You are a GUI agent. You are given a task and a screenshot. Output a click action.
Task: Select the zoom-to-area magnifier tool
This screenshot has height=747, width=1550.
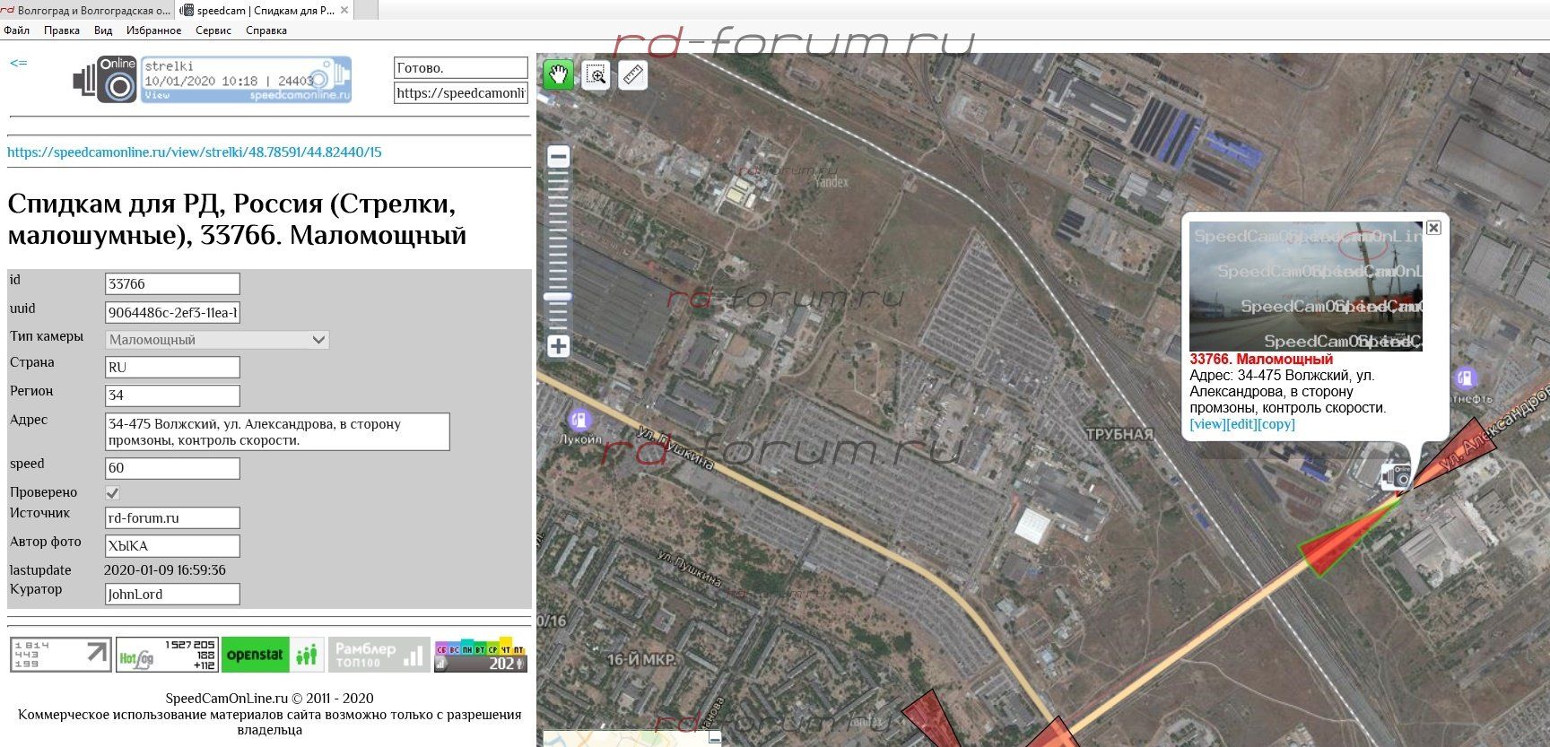(596, 74)
